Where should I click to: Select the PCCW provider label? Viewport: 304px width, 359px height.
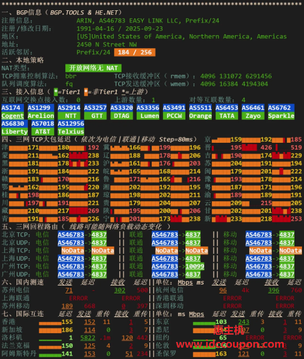[174, 116]
